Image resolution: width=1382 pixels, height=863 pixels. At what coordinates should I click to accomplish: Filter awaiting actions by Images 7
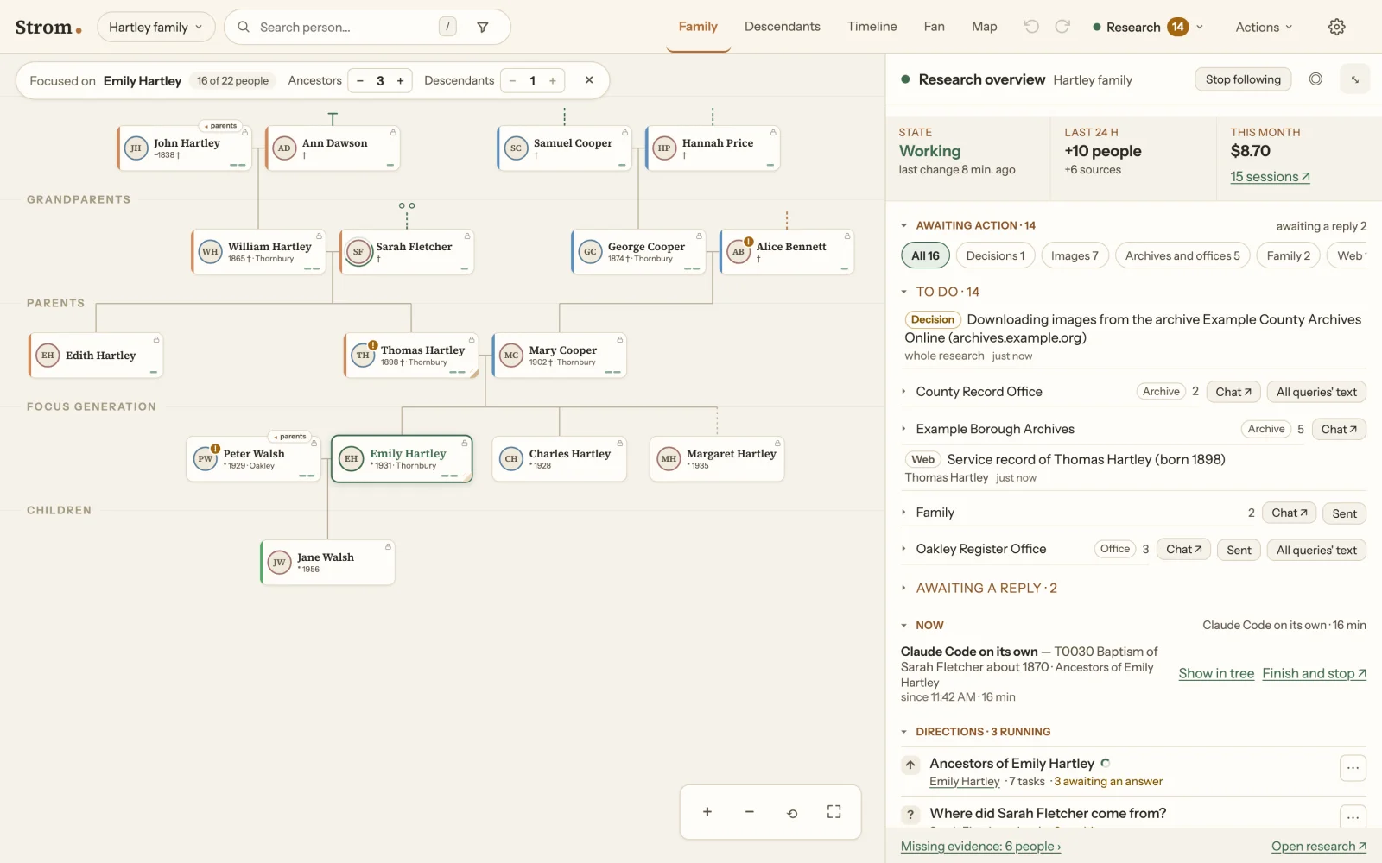point(1075,255)
